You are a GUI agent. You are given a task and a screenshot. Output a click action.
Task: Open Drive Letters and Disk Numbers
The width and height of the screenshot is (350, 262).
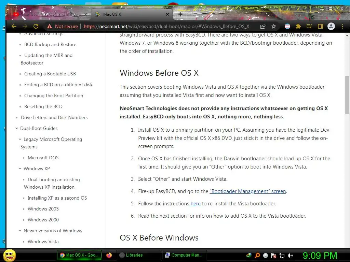[54, 117]
